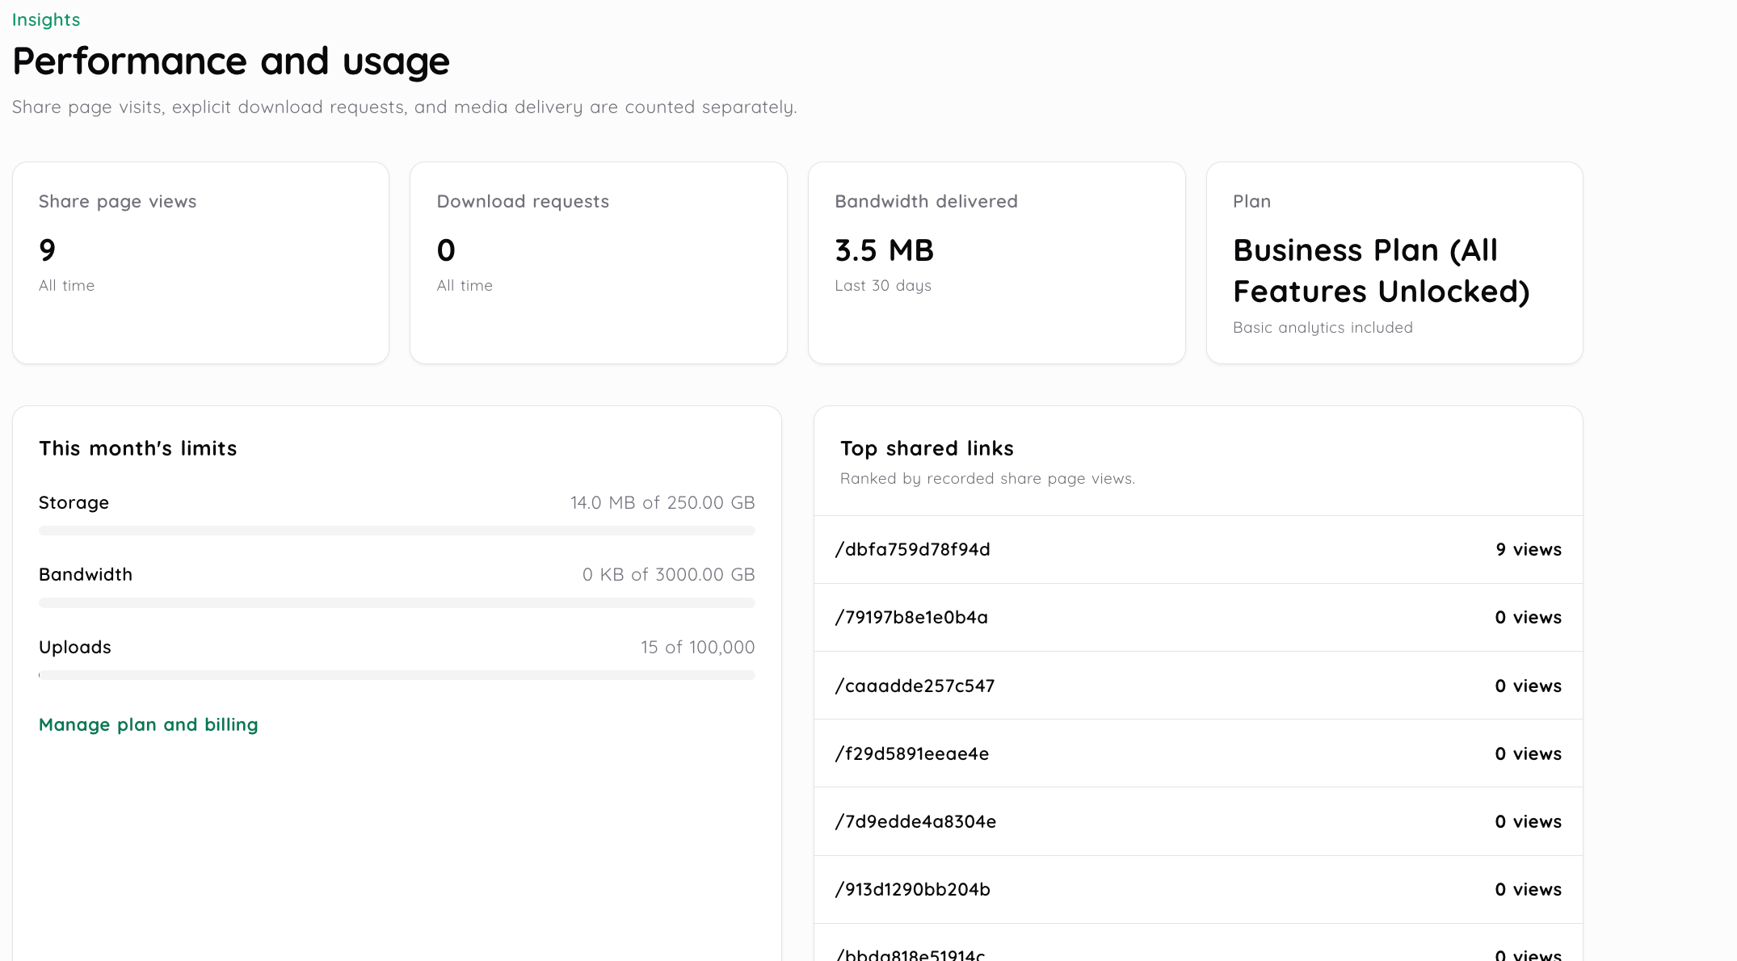Image resolution: width=1737 pixels, height=961 pixels.
Task: Click the 9 views count
Action: pos(1529,549)
